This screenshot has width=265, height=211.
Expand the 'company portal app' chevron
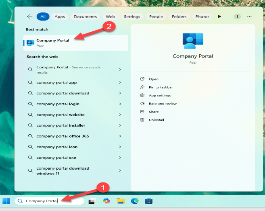click(x=120, y=82)
